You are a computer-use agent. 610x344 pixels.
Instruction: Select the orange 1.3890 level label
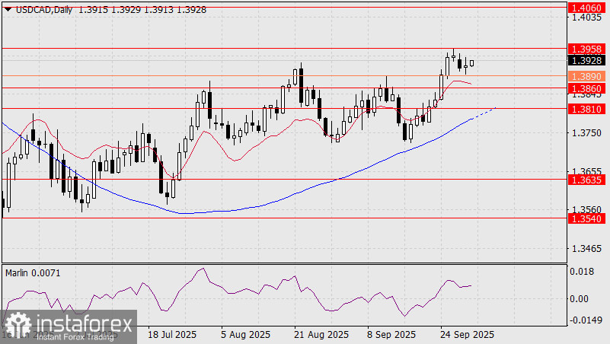(586, 76)
